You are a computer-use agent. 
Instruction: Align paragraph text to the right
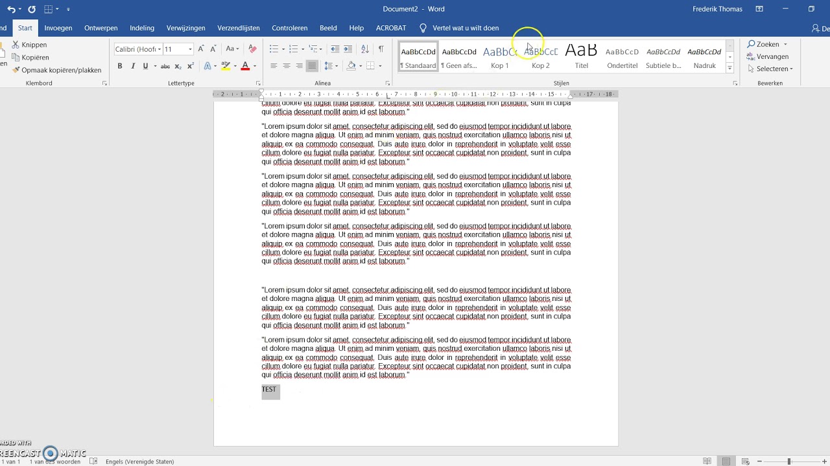point(299,66)
